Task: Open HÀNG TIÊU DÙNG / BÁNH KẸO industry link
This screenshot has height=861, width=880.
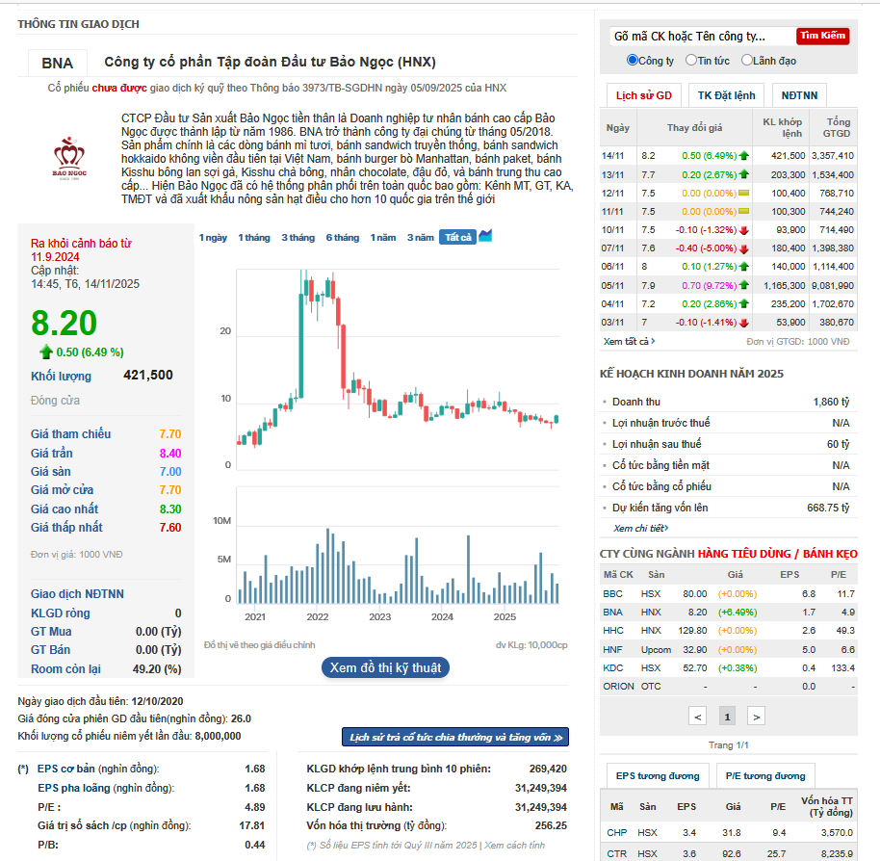Action: [x=777, y=554]
